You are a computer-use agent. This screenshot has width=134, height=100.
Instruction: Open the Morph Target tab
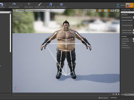coord(127,10)
